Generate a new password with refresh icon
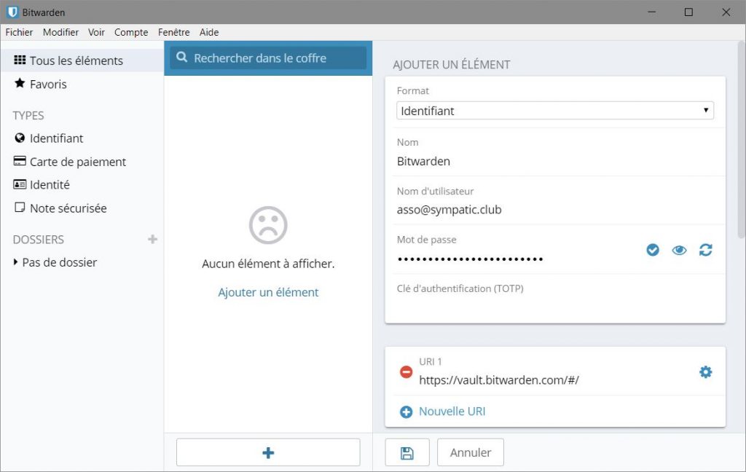This screenshot has width=746, height=472. [x=705, y=250]
